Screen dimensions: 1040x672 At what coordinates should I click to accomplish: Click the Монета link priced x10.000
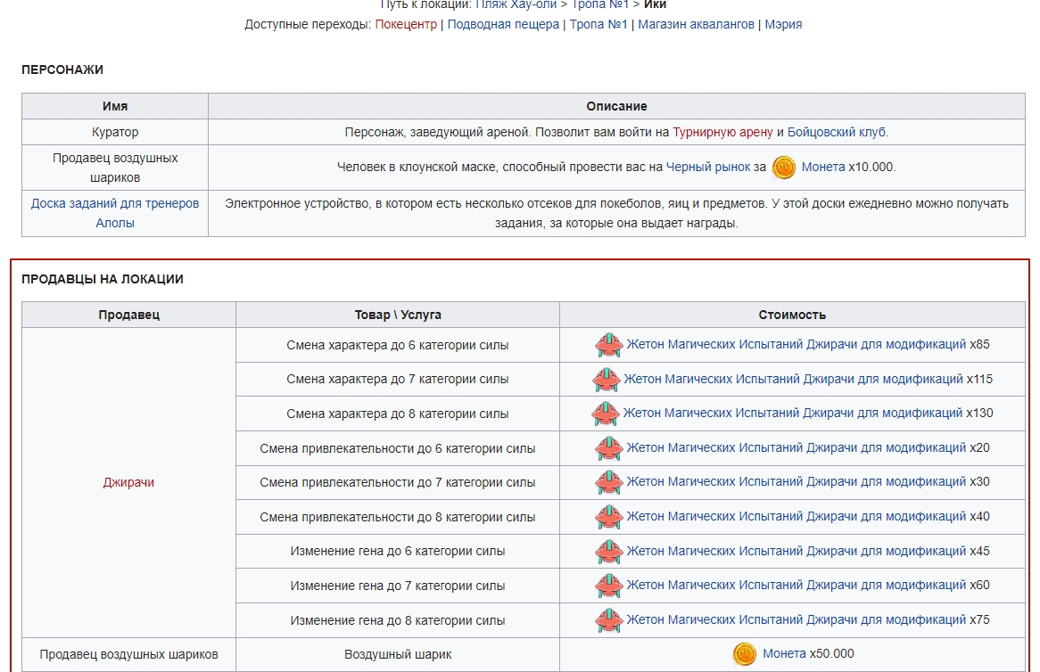pos(823,167)
